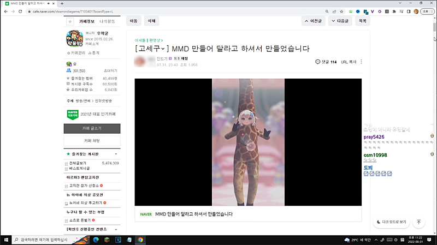Open the purple circle extension
Screen dimensions: 437x245
tap(380, 11)
